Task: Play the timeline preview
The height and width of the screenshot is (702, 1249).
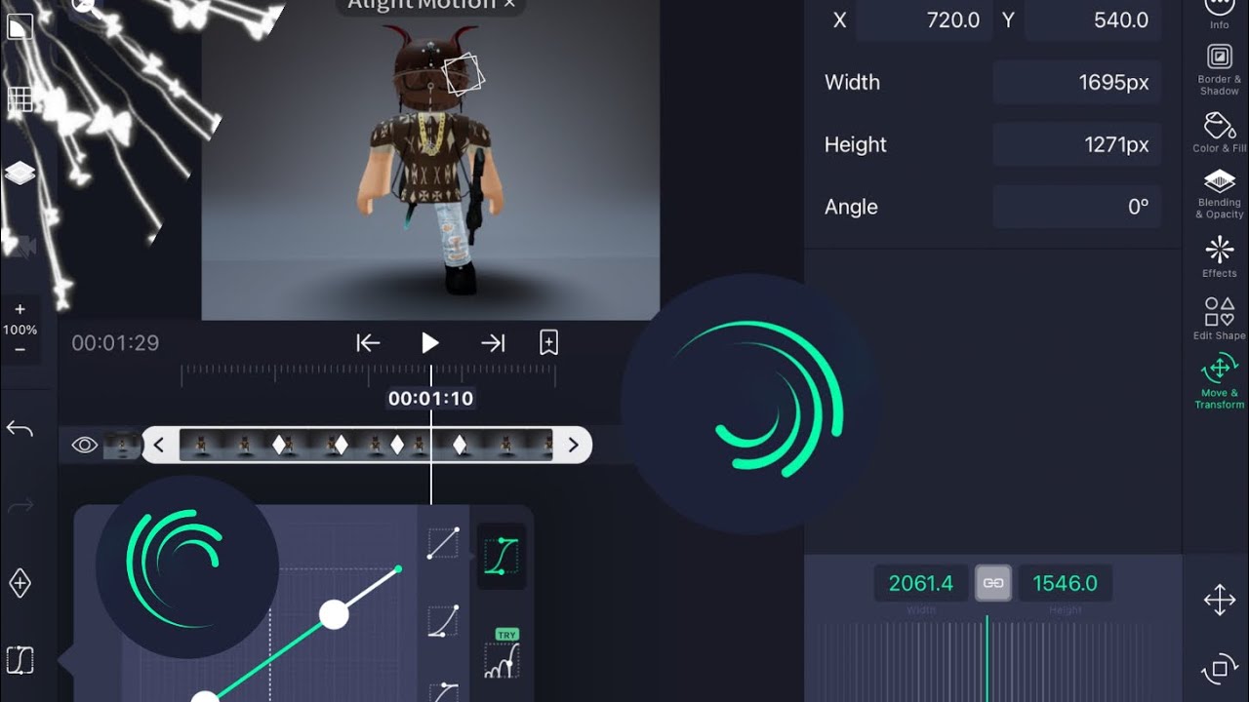Action: 429,342
